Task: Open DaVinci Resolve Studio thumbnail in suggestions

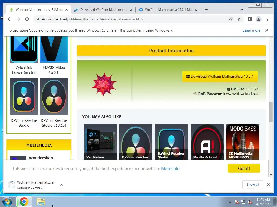Action: coord(171,142)
